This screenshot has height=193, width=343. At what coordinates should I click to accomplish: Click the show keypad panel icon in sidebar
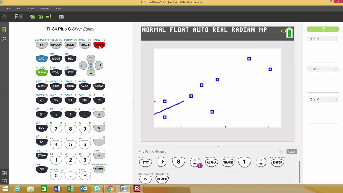point(4,173)
